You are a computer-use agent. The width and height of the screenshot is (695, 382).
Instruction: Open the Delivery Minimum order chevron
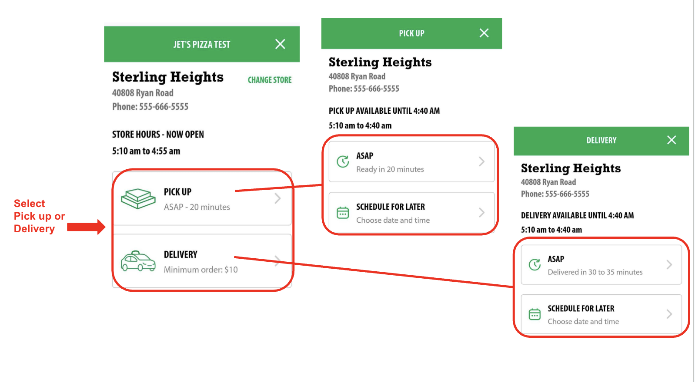click(x=277, y=261)
